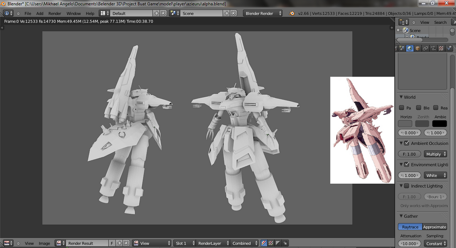This screenshot has width=456, height=248.
Task: Open the Info editor type selector
Action: 8,13
